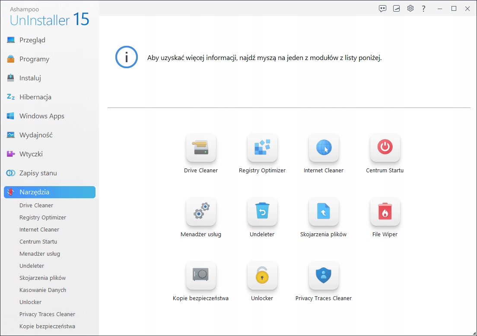This screenshot has height=336, width=477.
Task: Open Skojarzenia plików tile icon
Action: click(324, 212)
